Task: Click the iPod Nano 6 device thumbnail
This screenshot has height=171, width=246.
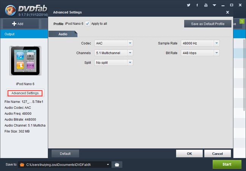Action: (25, 61)
